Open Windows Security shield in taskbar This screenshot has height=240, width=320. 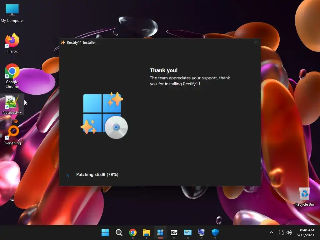[215, 232]
